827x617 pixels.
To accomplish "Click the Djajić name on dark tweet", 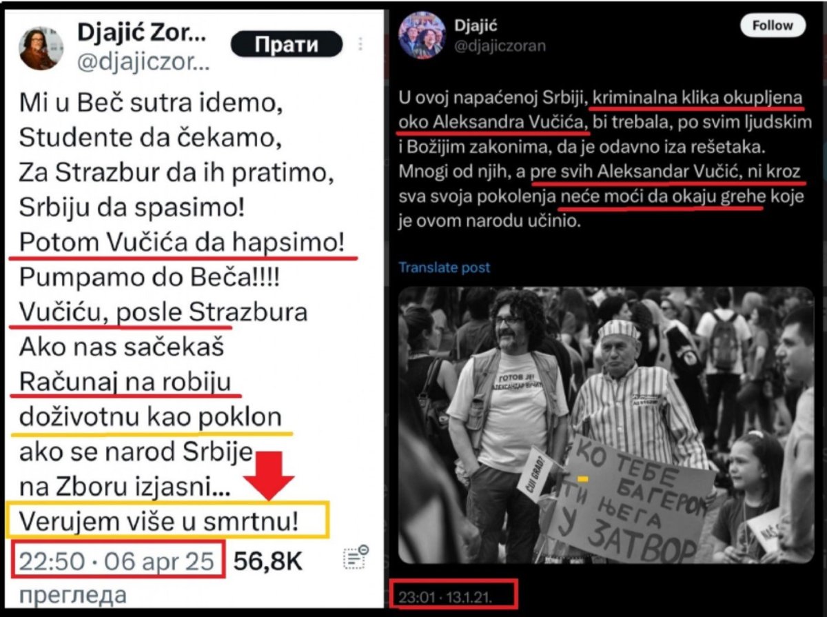I will pyautogui.click(x=476, y=26).
